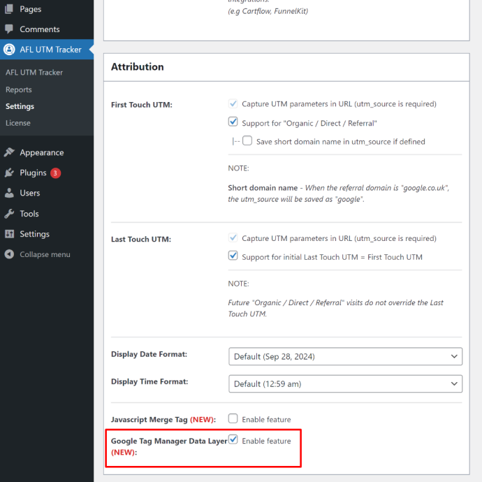This screenshot has height=482, width=482.
Task: Uncheck Support for initial Last Touch UTM
Action: pos(233,256)
